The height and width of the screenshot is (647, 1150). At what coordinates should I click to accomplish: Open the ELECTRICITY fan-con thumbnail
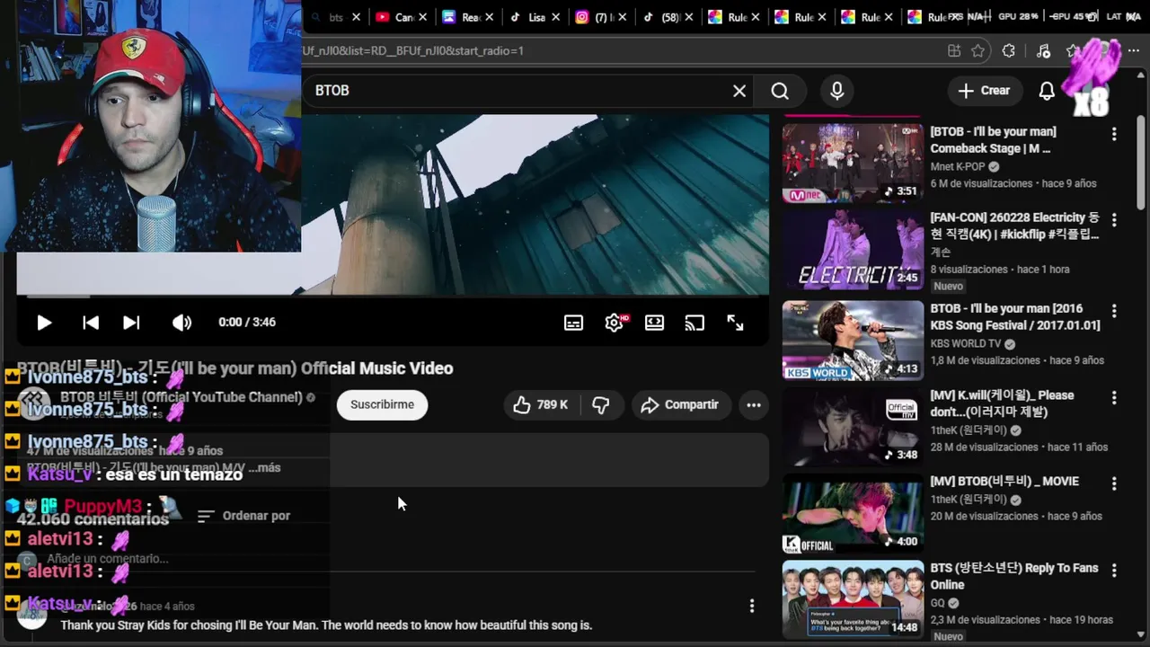click(x=853, y=250)
